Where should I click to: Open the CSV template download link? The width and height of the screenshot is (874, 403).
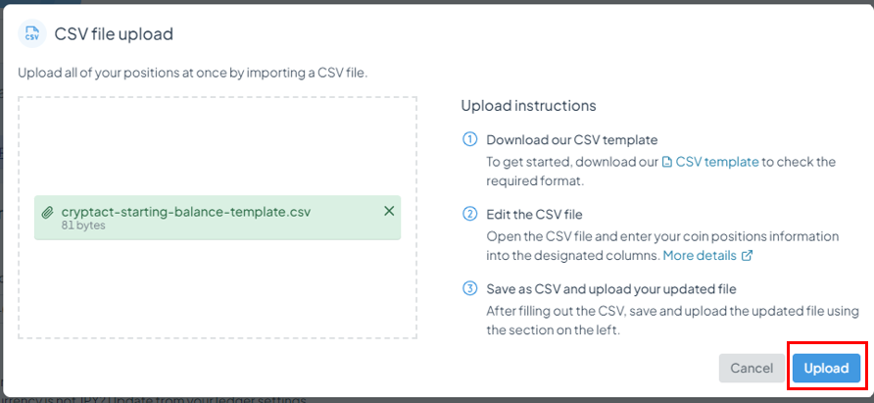click(717, 162)
